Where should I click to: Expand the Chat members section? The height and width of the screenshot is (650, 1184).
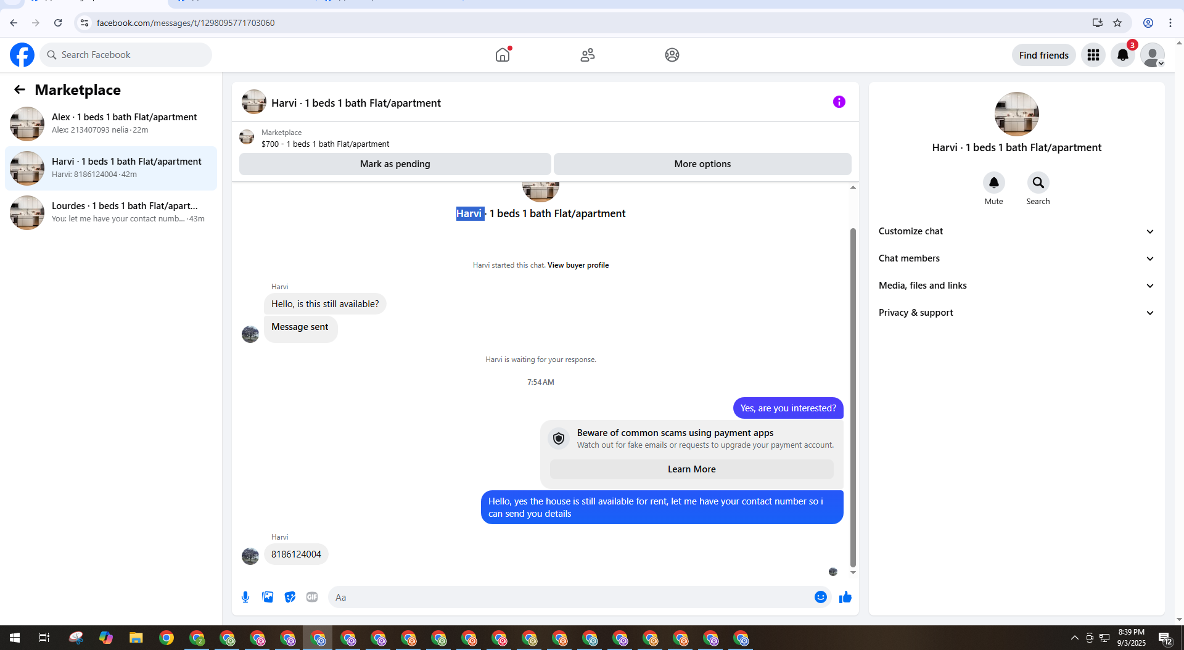1016,258
